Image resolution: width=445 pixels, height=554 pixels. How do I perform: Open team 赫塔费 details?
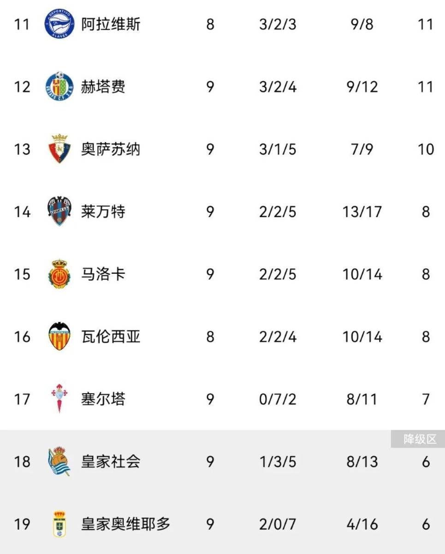pyautogui.click(x=103, y=87)
